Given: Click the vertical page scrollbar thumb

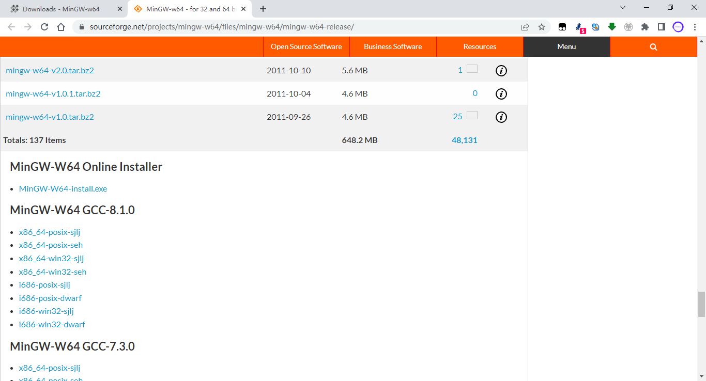Looking at the screenshot, I should click(701, 304).
